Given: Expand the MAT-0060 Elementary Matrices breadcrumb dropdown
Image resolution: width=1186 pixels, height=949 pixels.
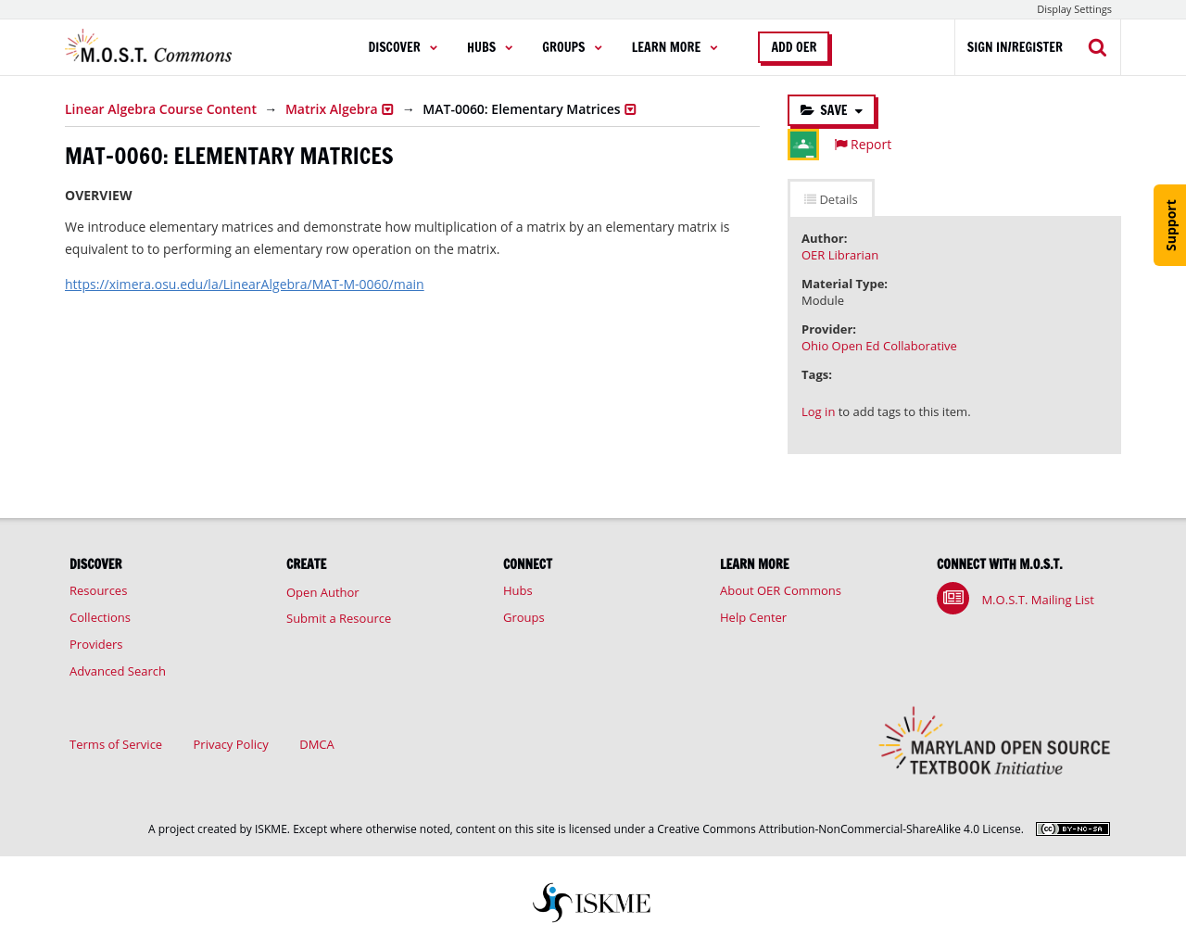Looking at the screenshot, I should pyautogui.click(x=630, y=109).
